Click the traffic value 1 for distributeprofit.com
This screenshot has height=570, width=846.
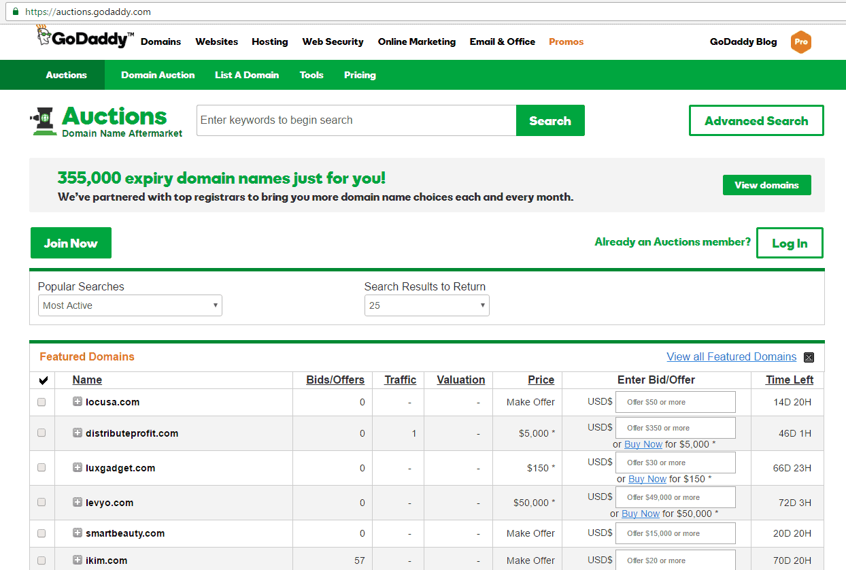414,433
